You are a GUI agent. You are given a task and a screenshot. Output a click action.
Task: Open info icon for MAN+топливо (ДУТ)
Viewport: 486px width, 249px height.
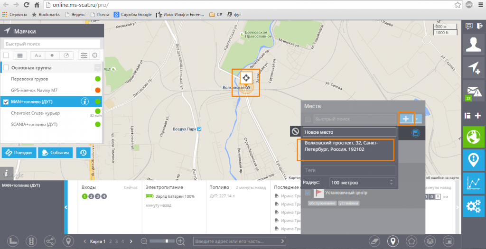click(x=84, y=101)
